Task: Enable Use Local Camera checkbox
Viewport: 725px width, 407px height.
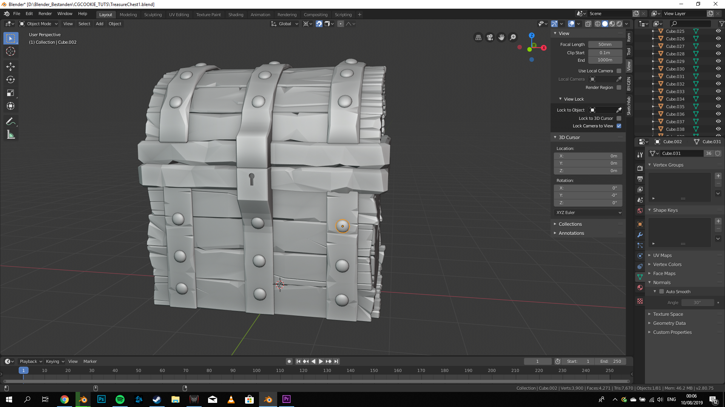Action: (x=619, y=71)
